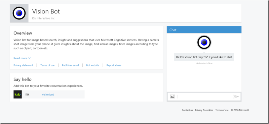
Task: Click the Vision Bot logo in the header
Action: [19, 13]
